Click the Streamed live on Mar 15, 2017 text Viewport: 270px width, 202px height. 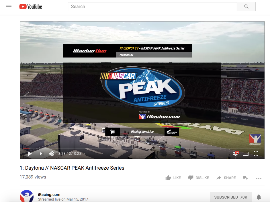coord(63,199)
